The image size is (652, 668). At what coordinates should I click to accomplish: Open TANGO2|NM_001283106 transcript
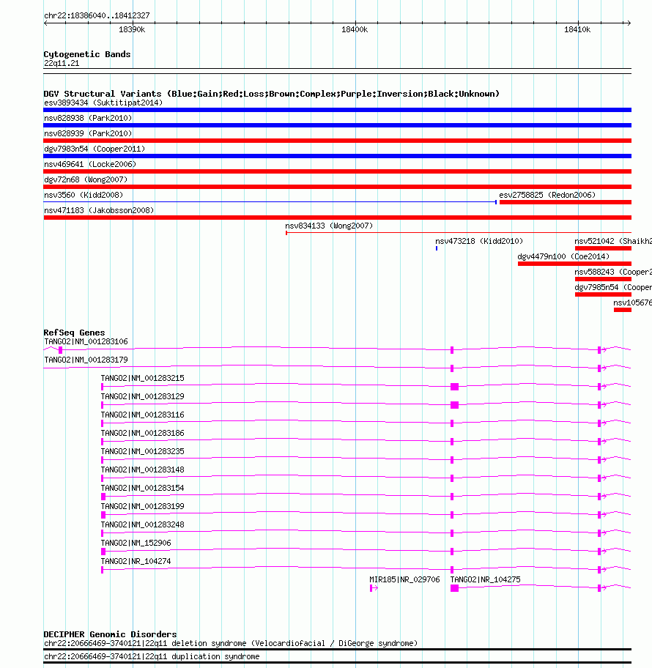[86, 341]
